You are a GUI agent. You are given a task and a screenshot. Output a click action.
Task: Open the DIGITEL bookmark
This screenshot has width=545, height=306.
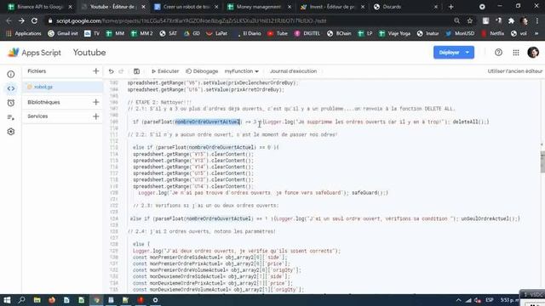point(307,33)
